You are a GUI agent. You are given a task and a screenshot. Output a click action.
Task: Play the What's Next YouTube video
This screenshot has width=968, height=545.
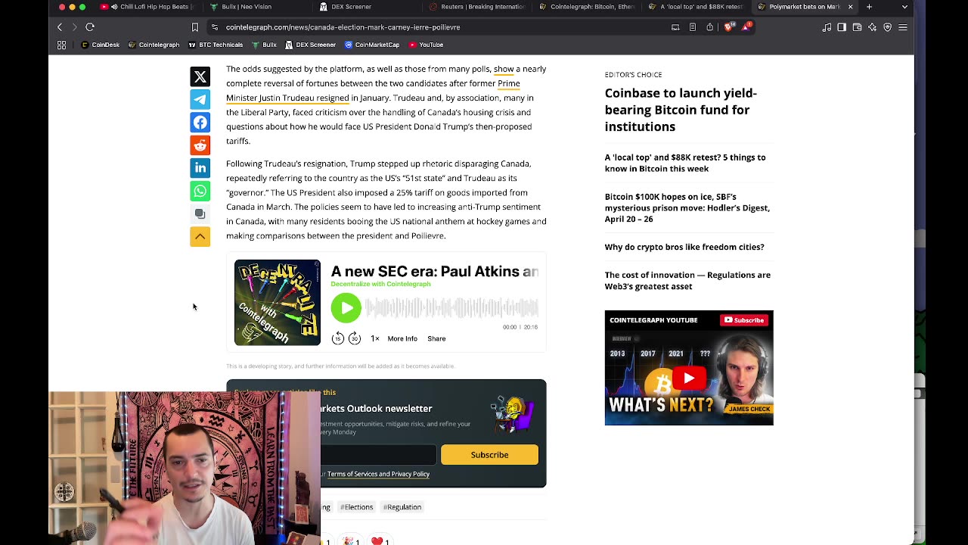[689, 378]
